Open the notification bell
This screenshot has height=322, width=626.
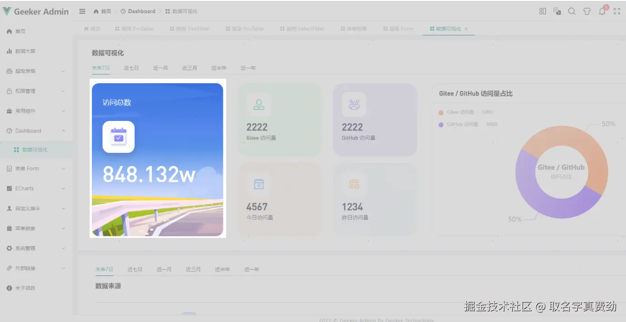pyautogui.click(x=602, y=11)
